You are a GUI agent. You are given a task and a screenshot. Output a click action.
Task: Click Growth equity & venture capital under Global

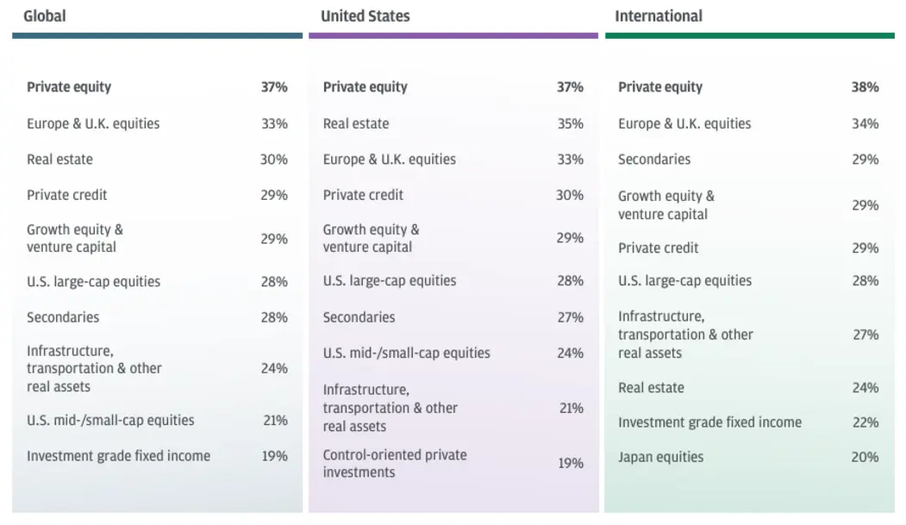(x=75, y=238)
